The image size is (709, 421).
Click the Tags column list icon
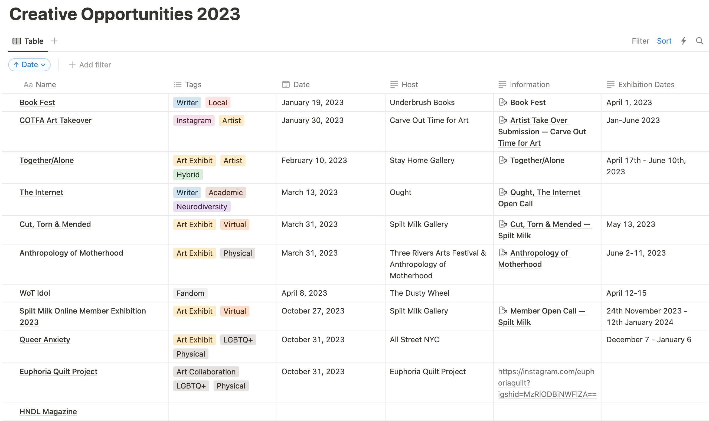coord(178,84)
